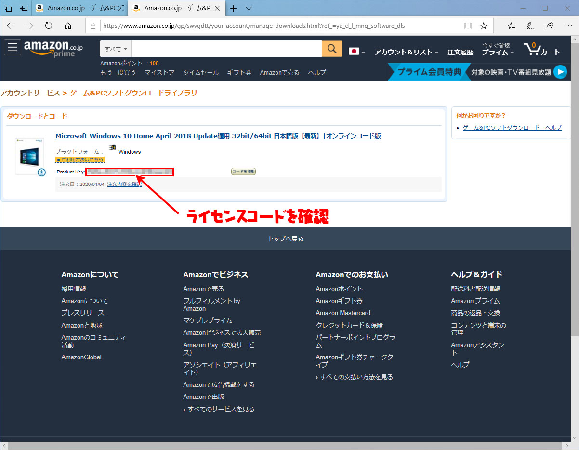The width and height of the screenshot is (579, 450).
Task: Click the browser address bar URL
Action: pyautogui.click(x=254, y=26)
